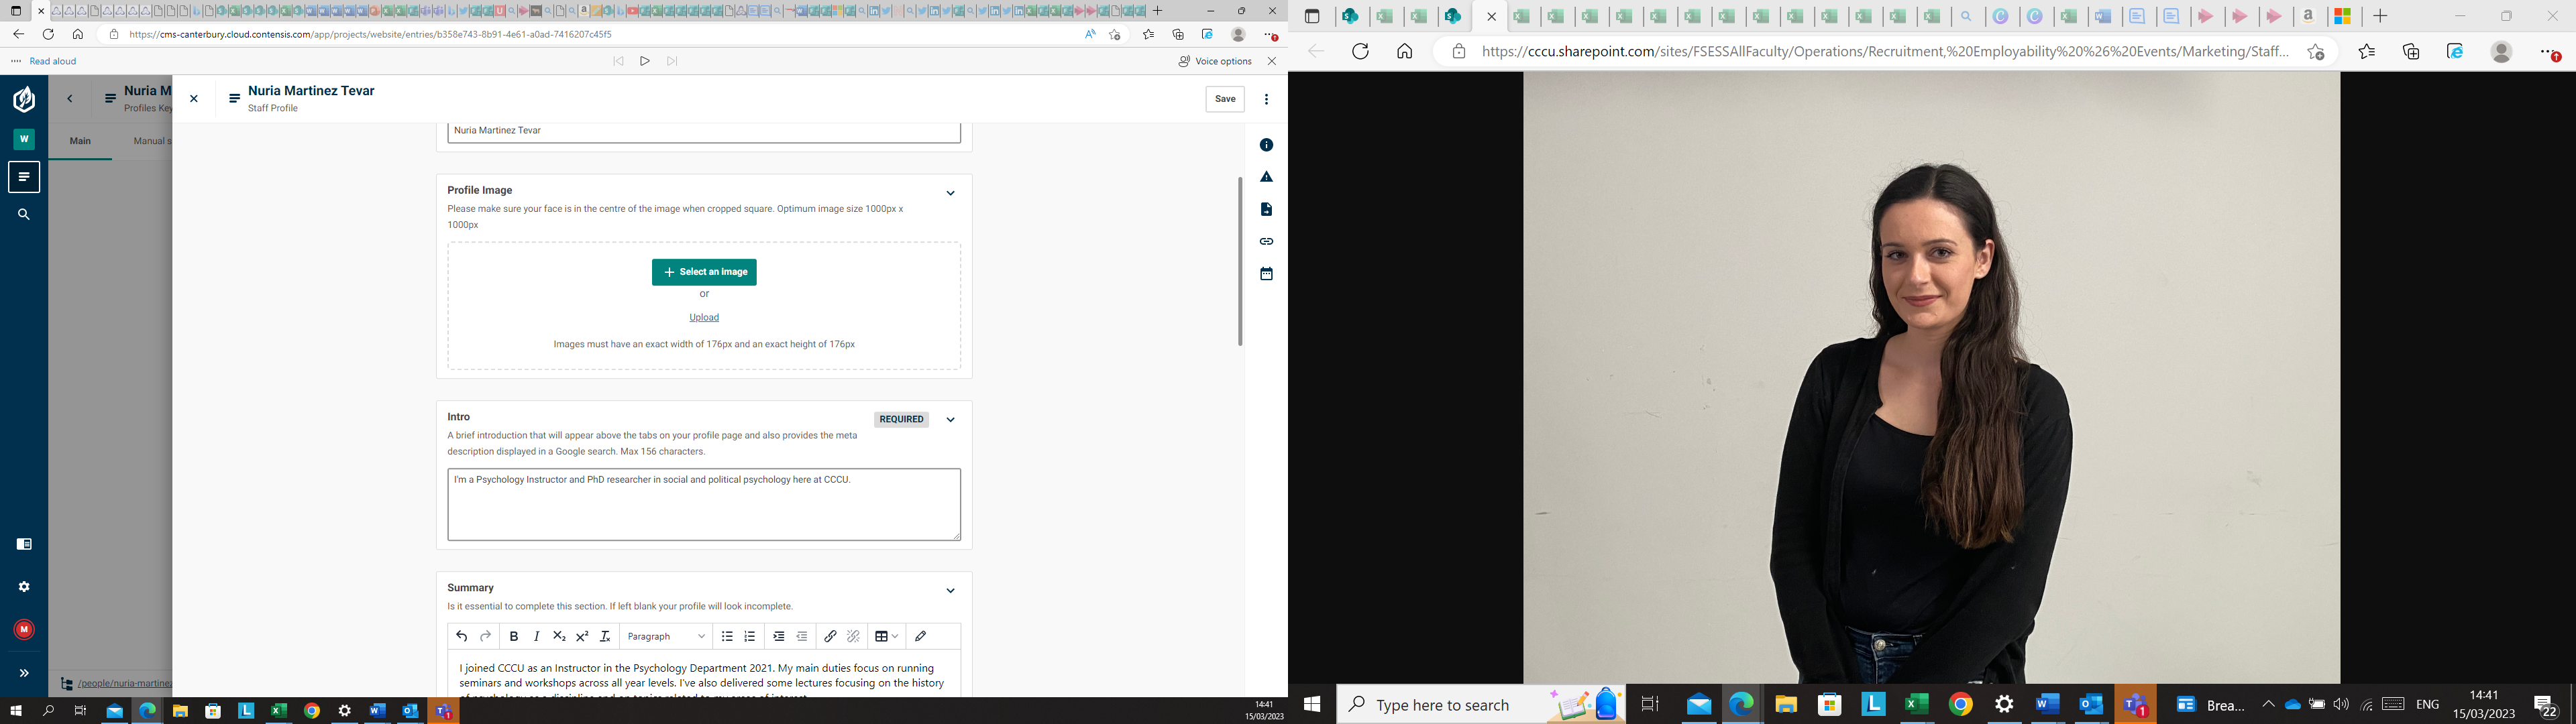Toggle bold formatting in Summary editor
This screenshot has width=2576, height=724.
click(514, 636)
